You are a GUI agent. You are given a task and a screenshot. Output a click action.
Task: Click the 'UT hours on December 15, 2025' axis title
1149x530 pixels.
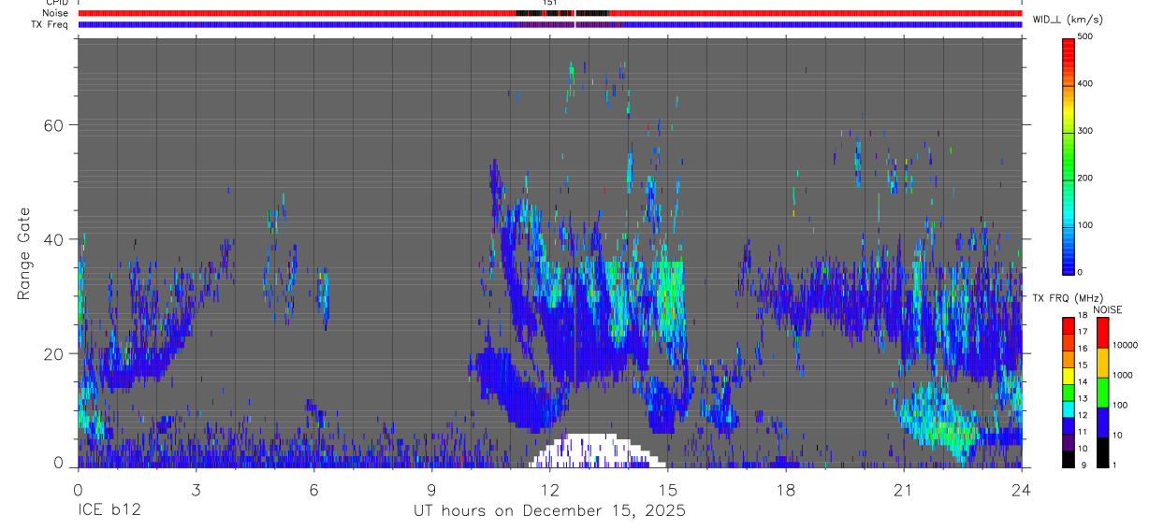(x=550, y=511)
